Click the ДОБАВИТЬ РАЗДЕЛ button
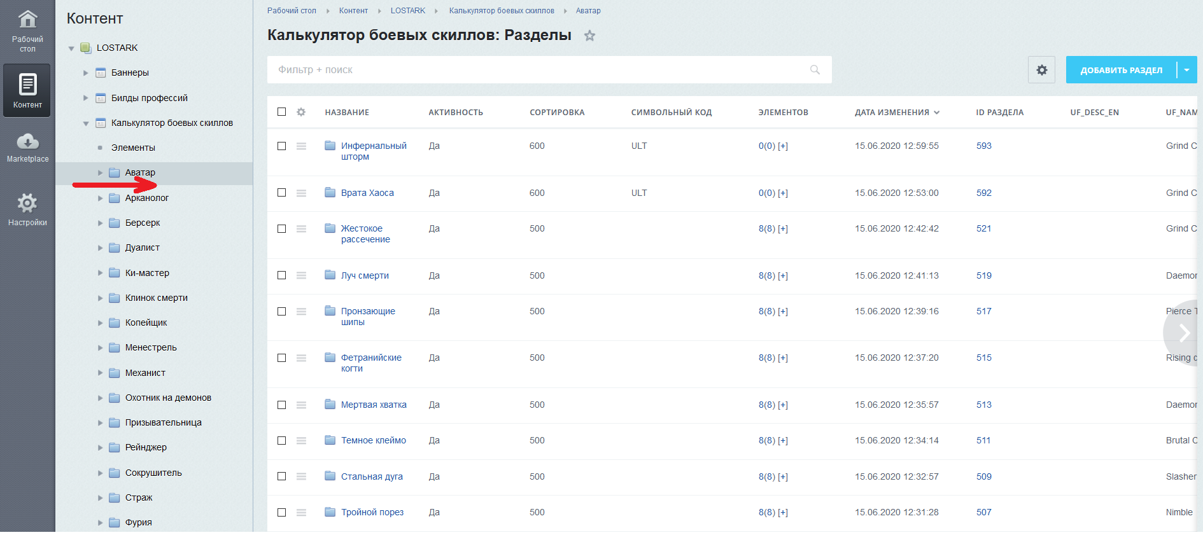 pyautogui.click(x=1121, y=70)
